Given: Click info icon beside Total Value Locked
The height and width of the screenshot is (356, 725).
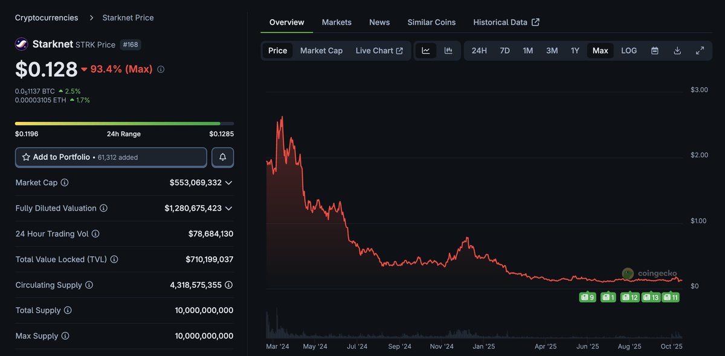Looking at the screenshot, I should 114,259.
